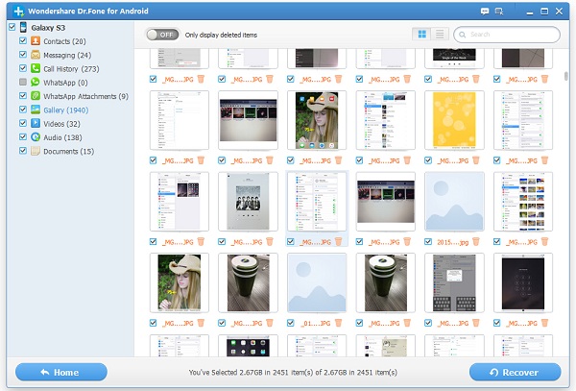
Task: Uncheck the WhatsApp Attachments (9) checkbox
Action: coord(23,95)
